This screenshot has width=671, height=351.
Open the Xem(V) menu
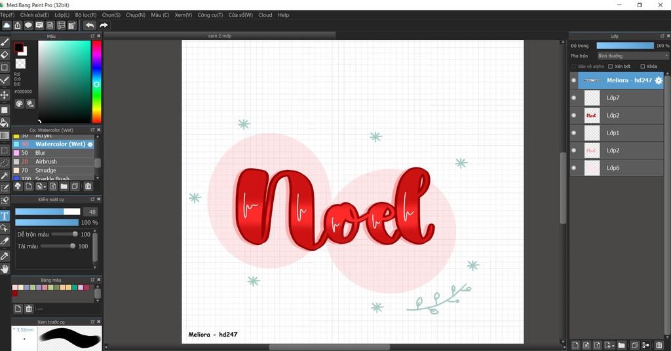point(183,15)
